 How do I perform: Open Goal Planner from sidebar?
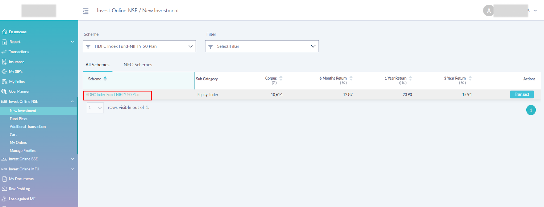click(19, 92)
